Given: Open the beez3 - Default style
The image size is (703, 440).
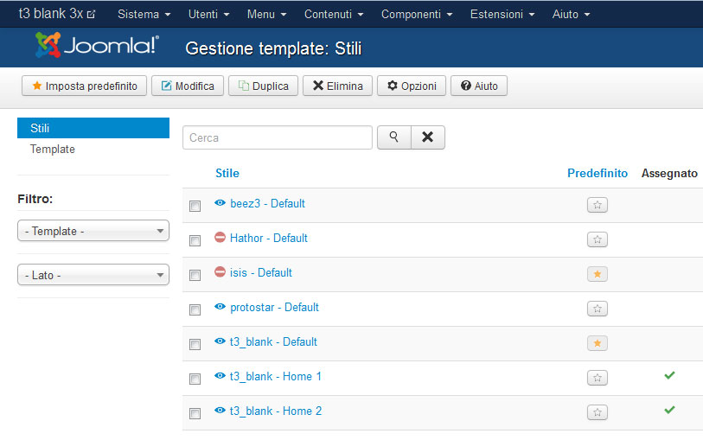Looking at the screenshot, I should tap(267, 203).
